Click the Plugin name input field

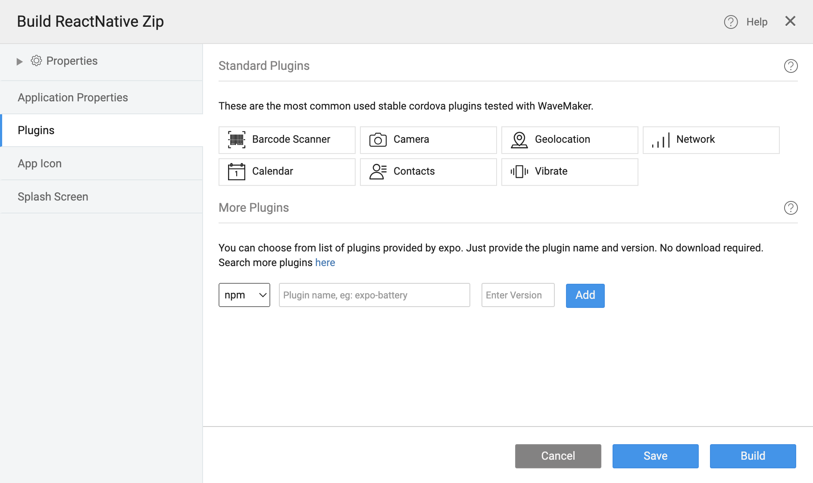click(x=374, y=295)
